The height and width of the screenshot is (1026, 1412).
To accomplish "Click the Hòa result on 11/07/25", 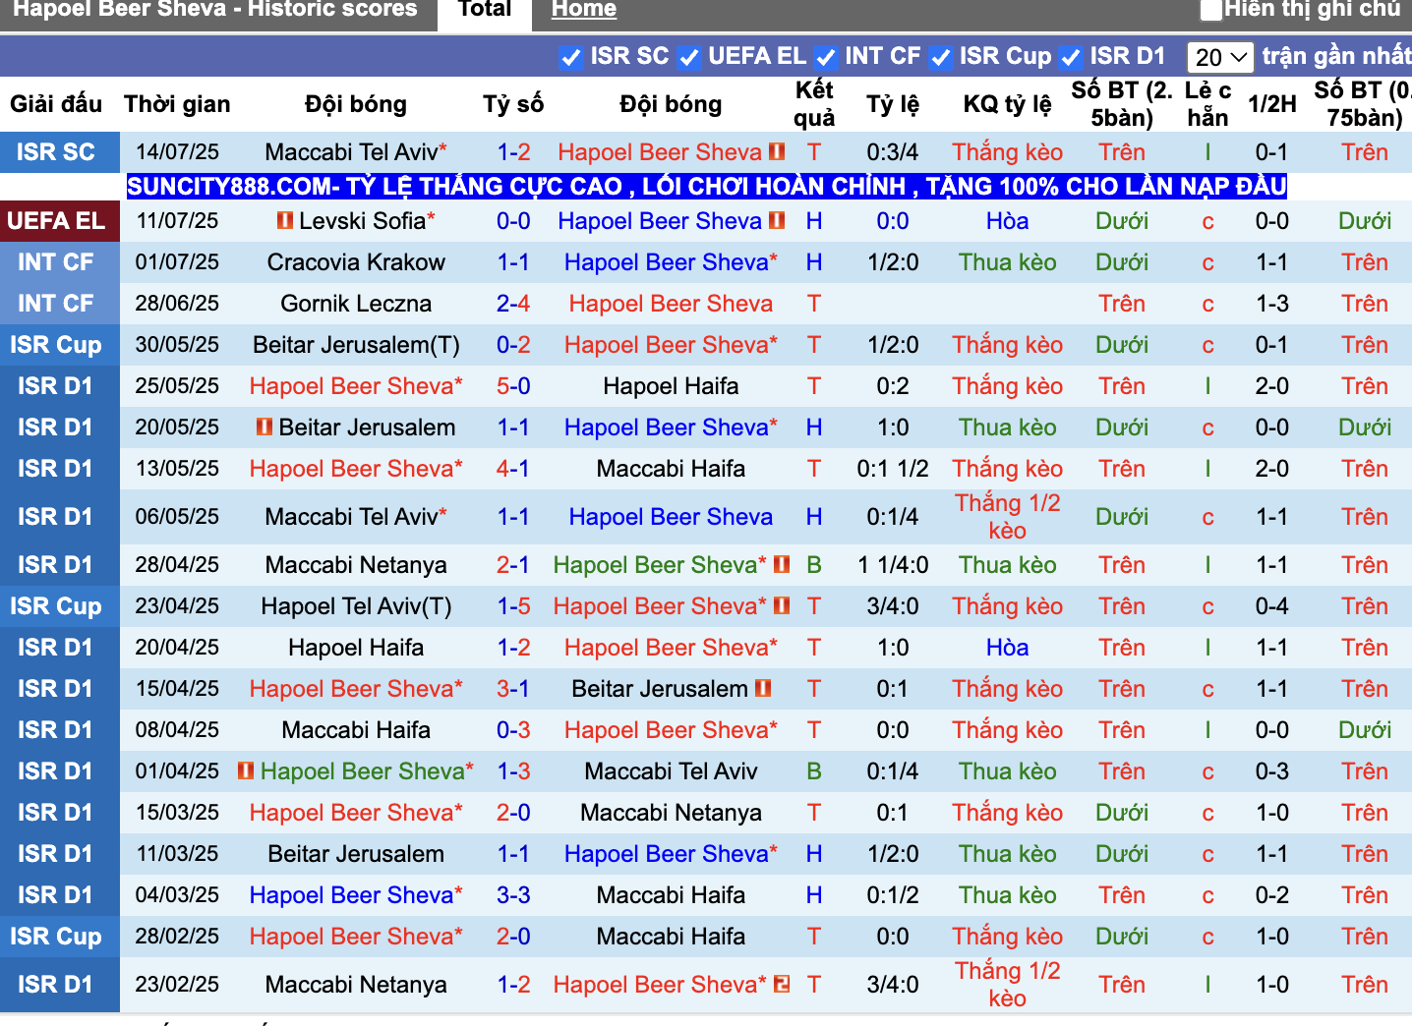I will pos(1007,221).
